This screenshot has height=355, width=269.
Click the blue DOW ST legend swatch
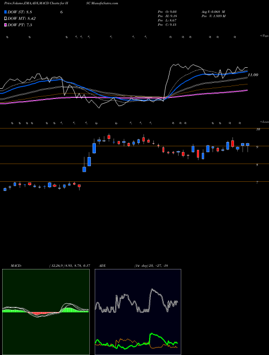click(x=5, y=12)
